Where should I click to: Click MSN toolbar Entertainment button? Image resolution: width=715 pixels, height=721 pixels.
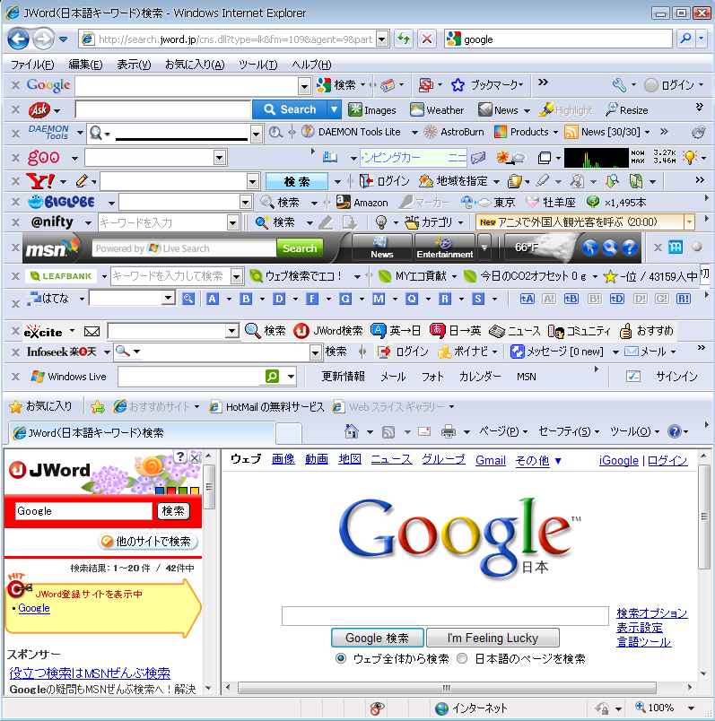pyautogui.click(x=444, y=248)
